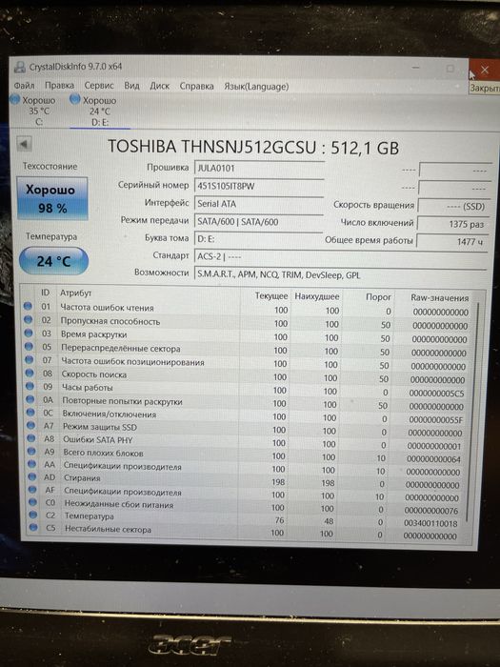500x667 pixels.
Task: Open the Вид menu
Action: [131, 86]
